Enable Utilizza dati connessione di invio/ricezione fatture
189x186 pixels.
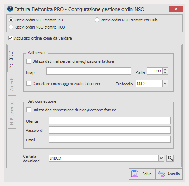click(29, 110)
